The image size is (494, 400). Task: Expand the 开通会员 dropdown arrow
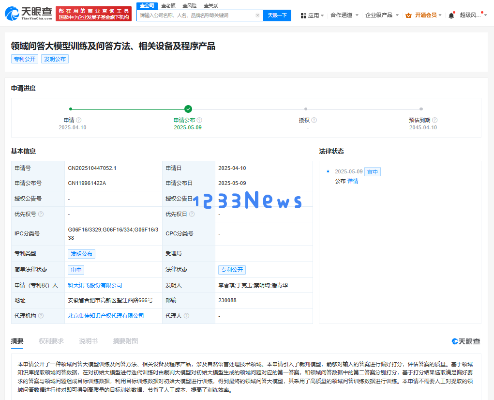click(440, 15)
